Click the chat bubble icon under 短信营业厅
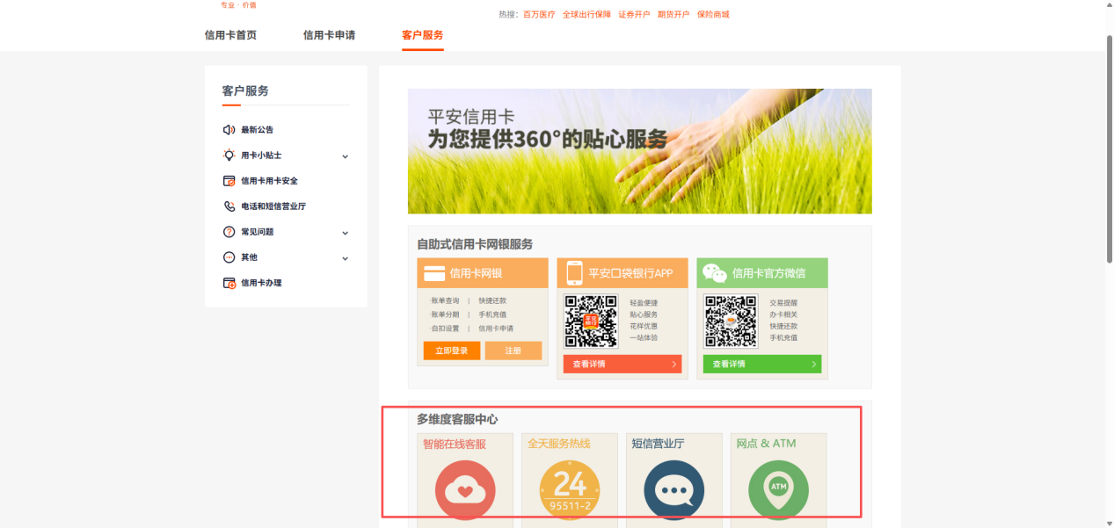This screenshot has width=1114, height=528. pyautogui.click(x=674, y=490)
